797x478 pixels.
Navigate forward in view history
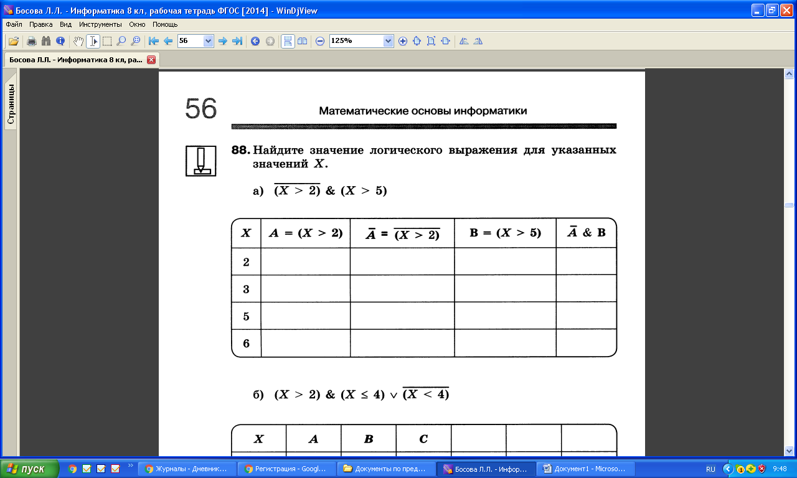pyautogui.click(x=270, y=41)
